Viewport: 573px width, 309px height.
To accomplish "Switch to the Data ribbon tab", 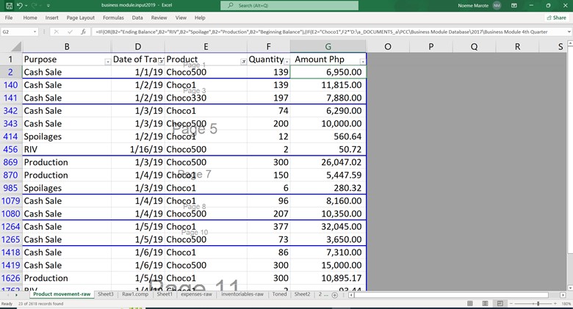I will pyautogui.click(x=137, y=18).
